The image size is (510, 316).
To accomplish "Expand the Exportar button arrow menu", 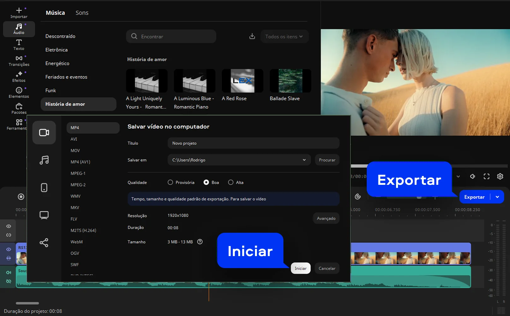I will coord(497,197).
